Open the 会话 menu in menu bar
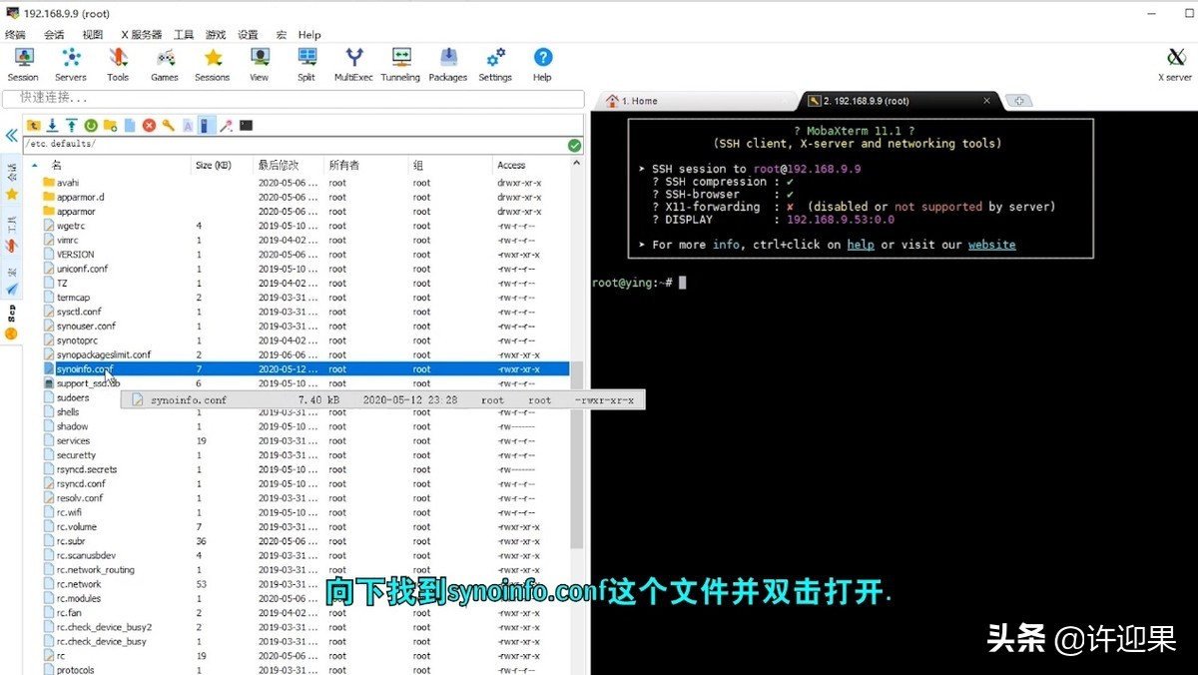This screenshot has height=675, width=1198. click(x=54, y=35)
